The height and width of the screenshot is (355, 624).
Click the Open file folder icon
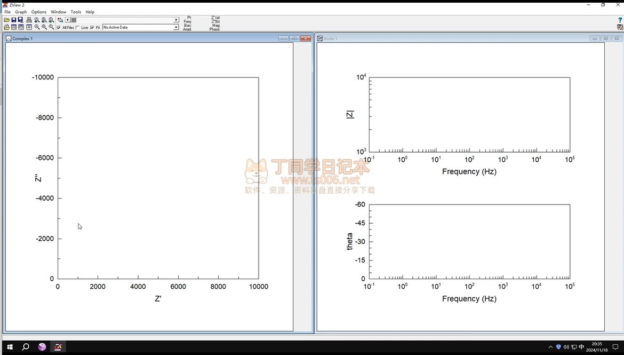[7, 20]
